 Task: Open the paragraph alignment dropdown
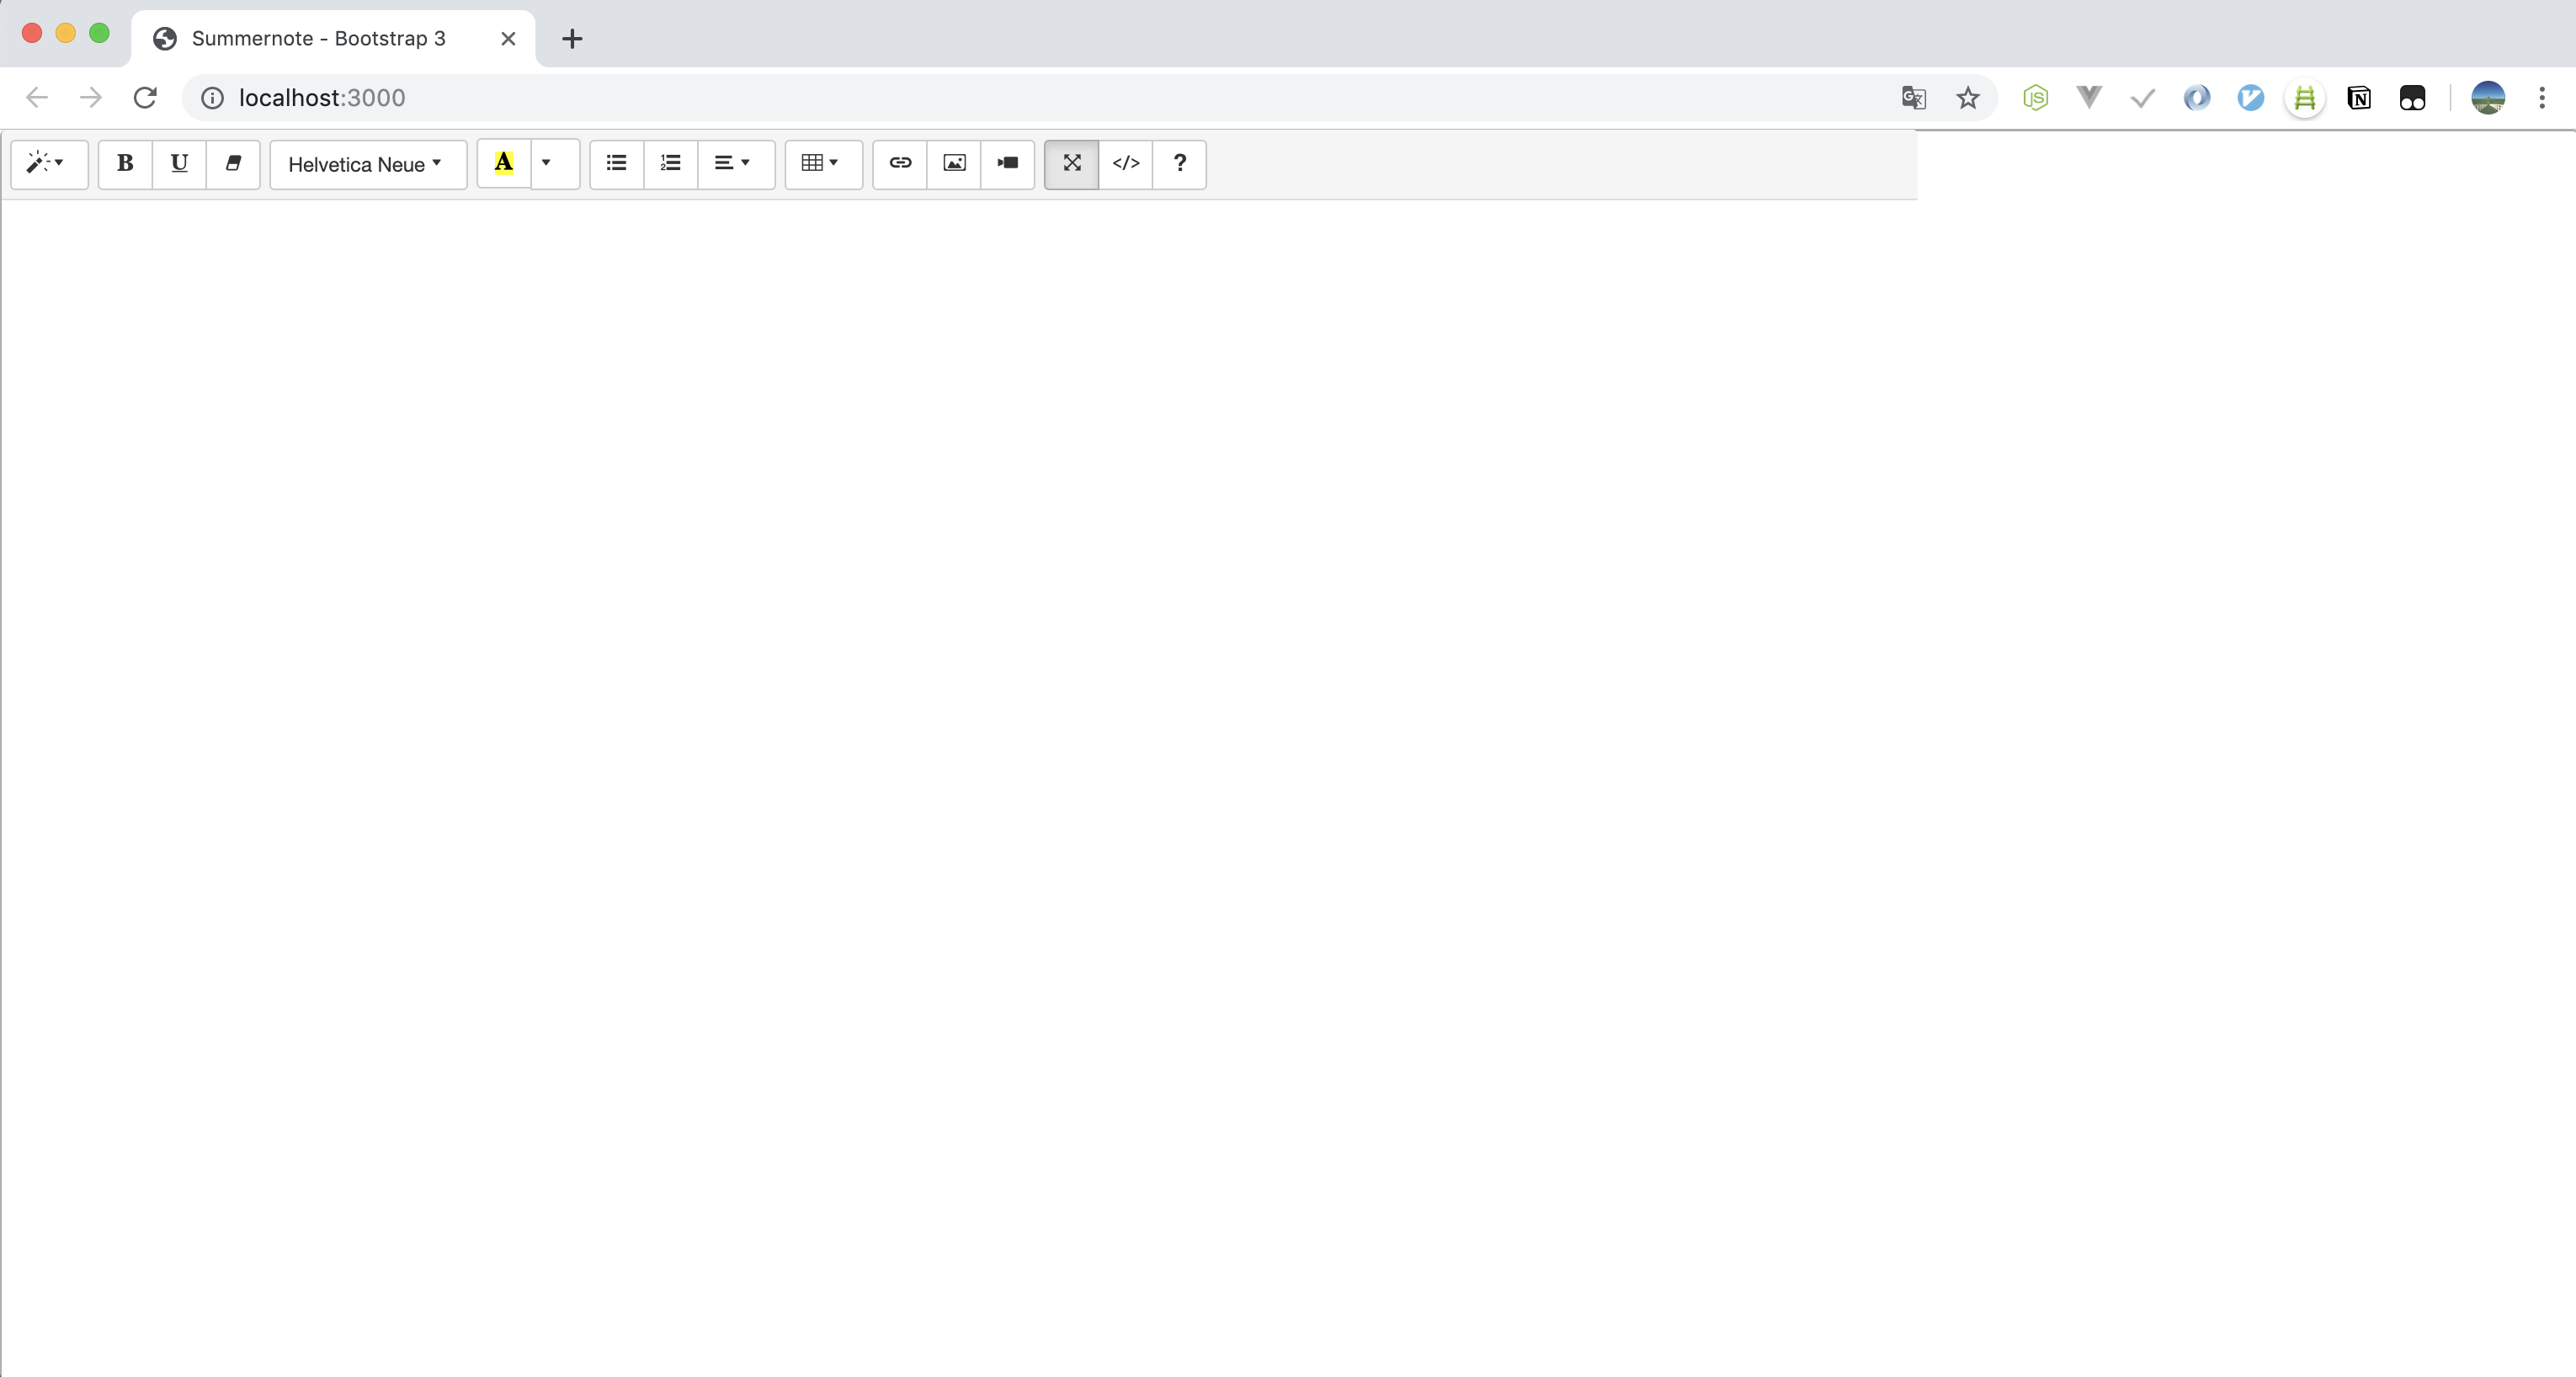click(x=735, y=164)
